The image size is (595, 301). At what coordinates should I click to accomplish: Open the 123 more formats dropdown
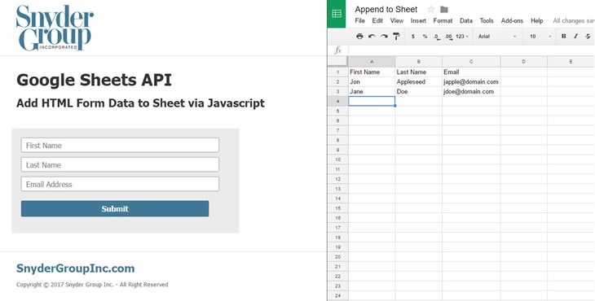pyautogui.click(x=462, y=37)
